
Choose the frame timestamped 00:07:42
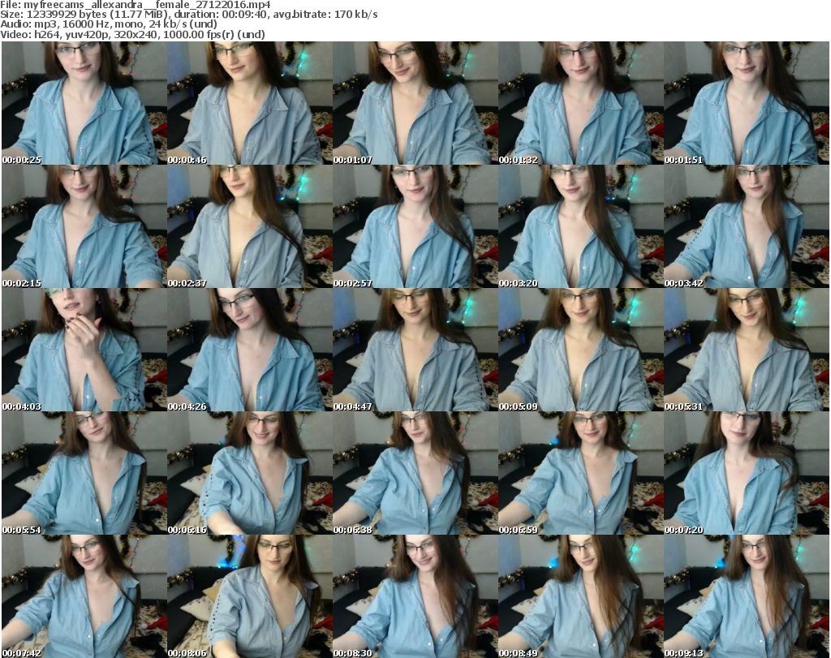click(x=83, y=596)
